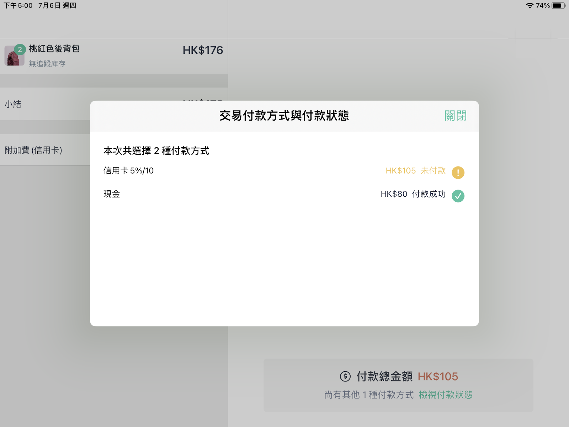The height and width of the screenshot is (427, 569).
Task: Click the Wi-Fi status icon
Action: pos(530,5)
